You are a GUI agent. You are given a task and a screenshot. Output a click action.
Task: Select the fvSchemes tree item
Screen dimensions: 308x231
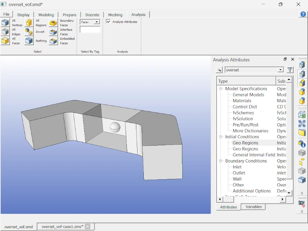(x=243, y=113)
